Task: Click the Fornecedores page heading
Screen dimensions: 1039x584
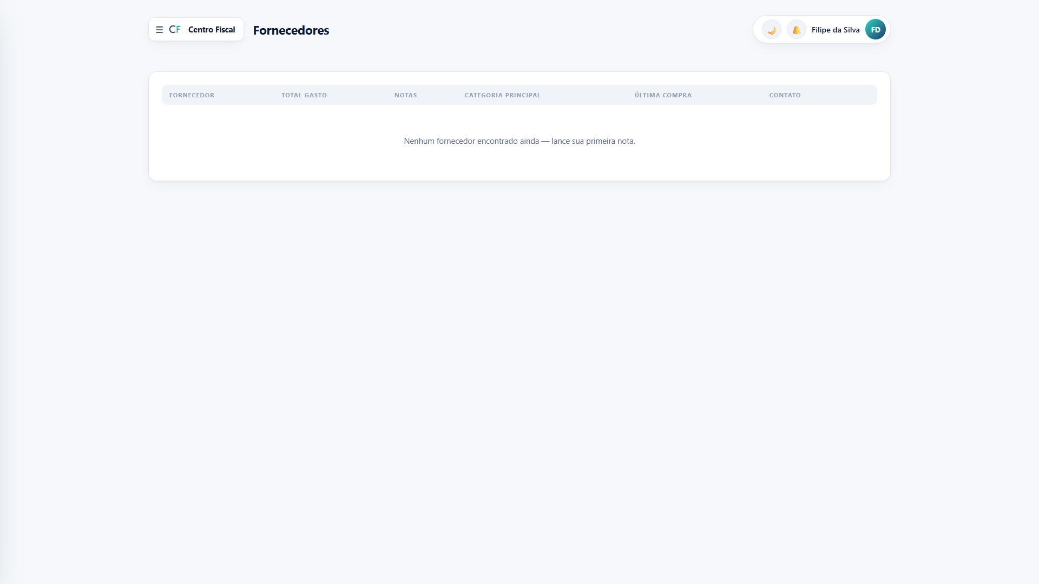Action: pyautogui.click(x=291, y=30)
